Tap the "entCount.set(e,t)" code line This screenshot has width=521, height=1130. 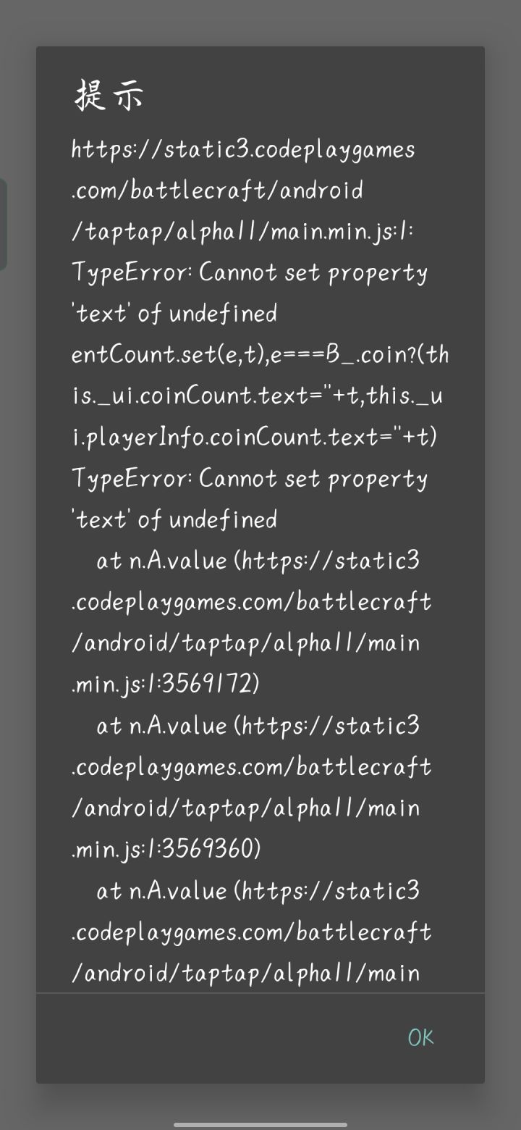[259, 354]
